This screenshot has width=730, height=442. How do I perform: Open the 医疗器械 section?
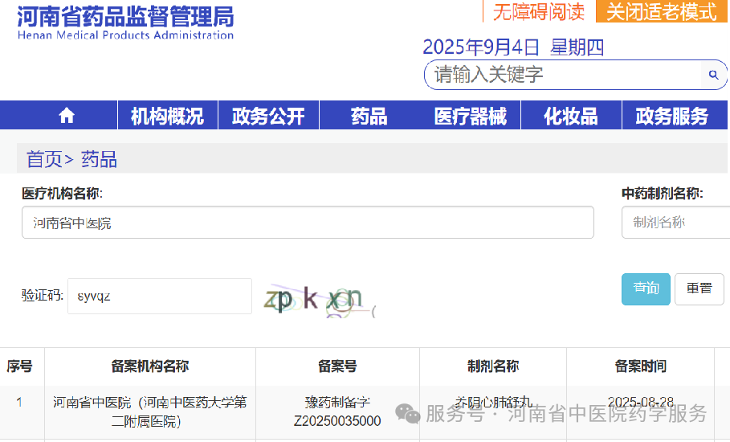pyautogui.click(x=470, y=116)
